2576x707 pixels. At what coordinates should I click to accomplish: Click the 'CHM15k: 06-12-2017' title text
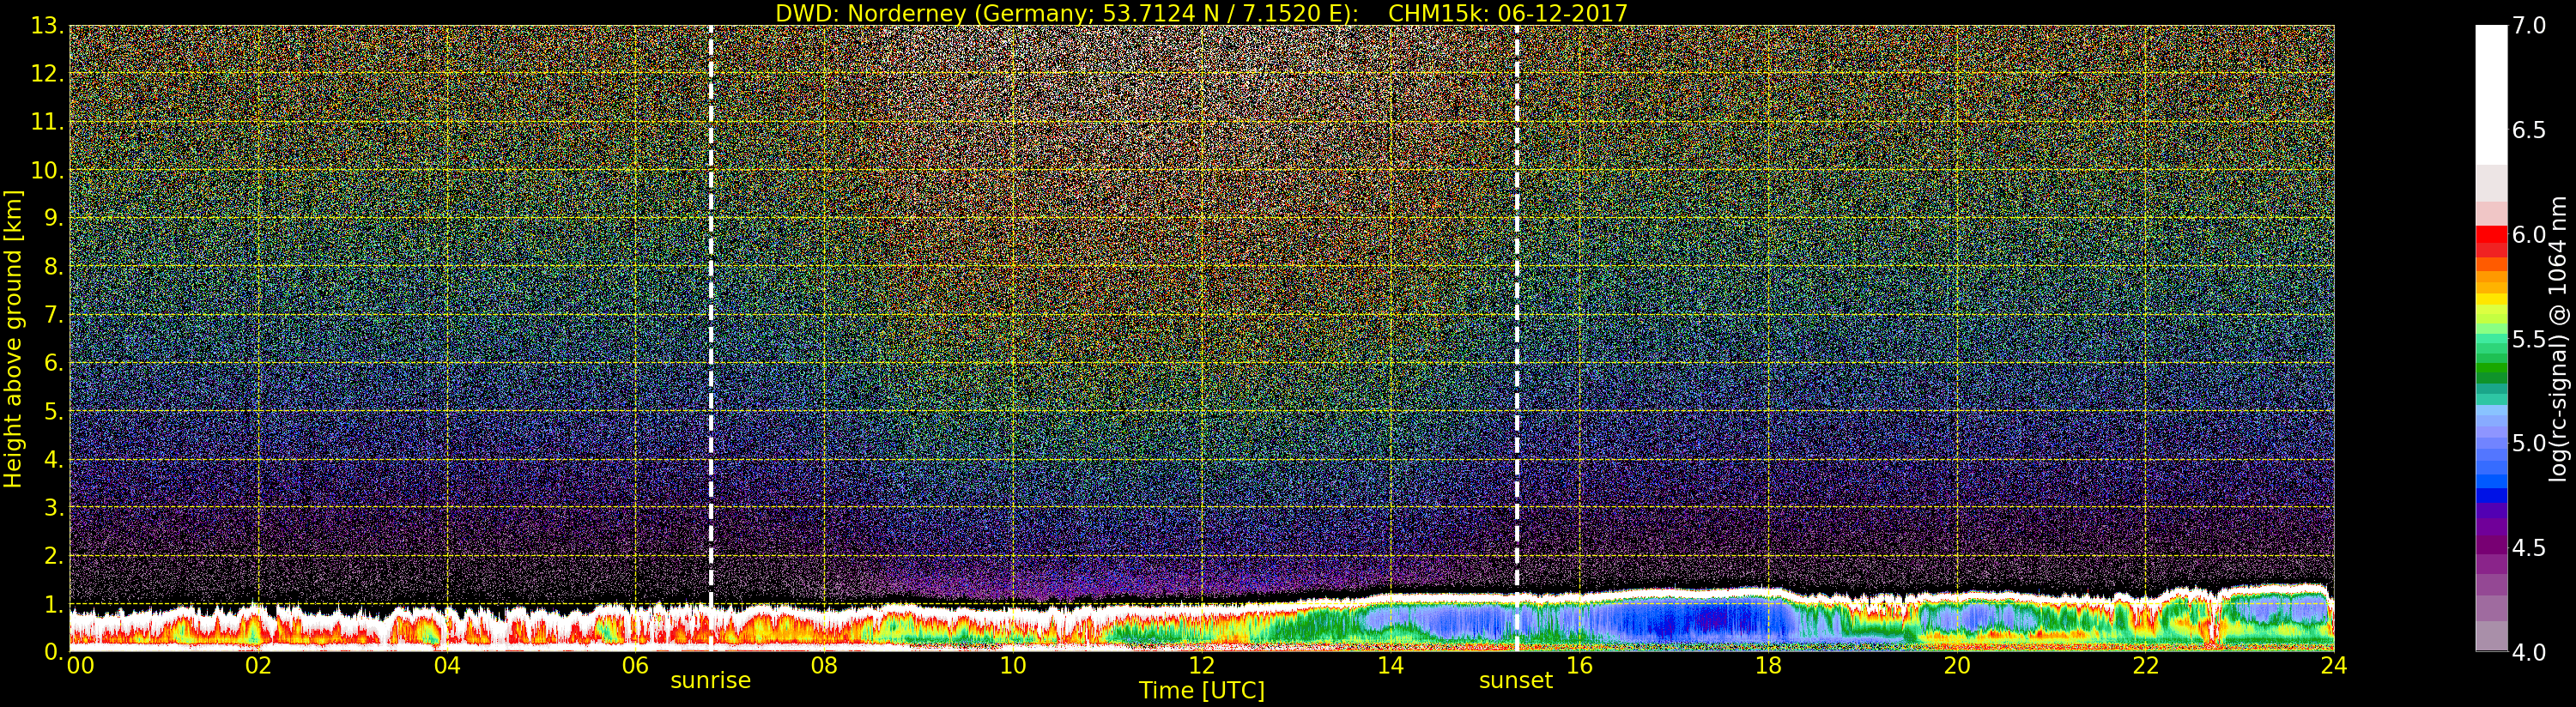click(1508, 13)
